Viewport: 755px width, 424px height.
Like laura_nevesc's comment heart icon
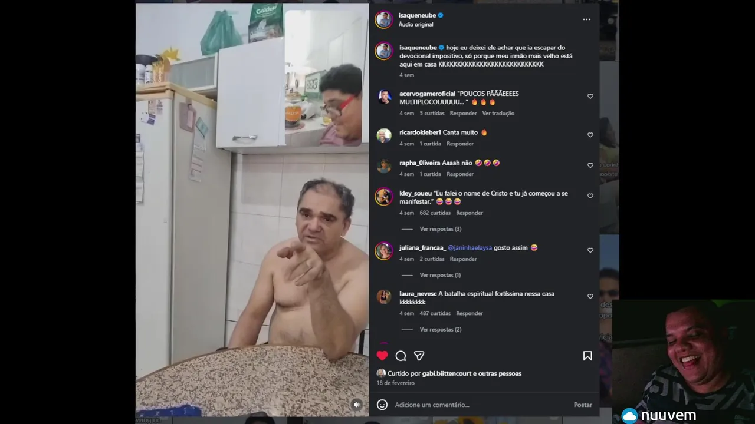[590, 297]
